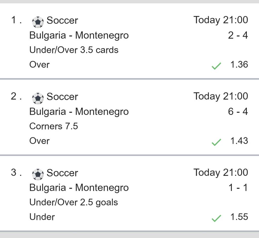Screen dimensions: 259x238
Task: Click the Under selection in the goals bet
Action: (42, 217)
